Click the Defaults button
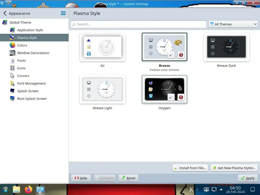 tap(105, 178)
